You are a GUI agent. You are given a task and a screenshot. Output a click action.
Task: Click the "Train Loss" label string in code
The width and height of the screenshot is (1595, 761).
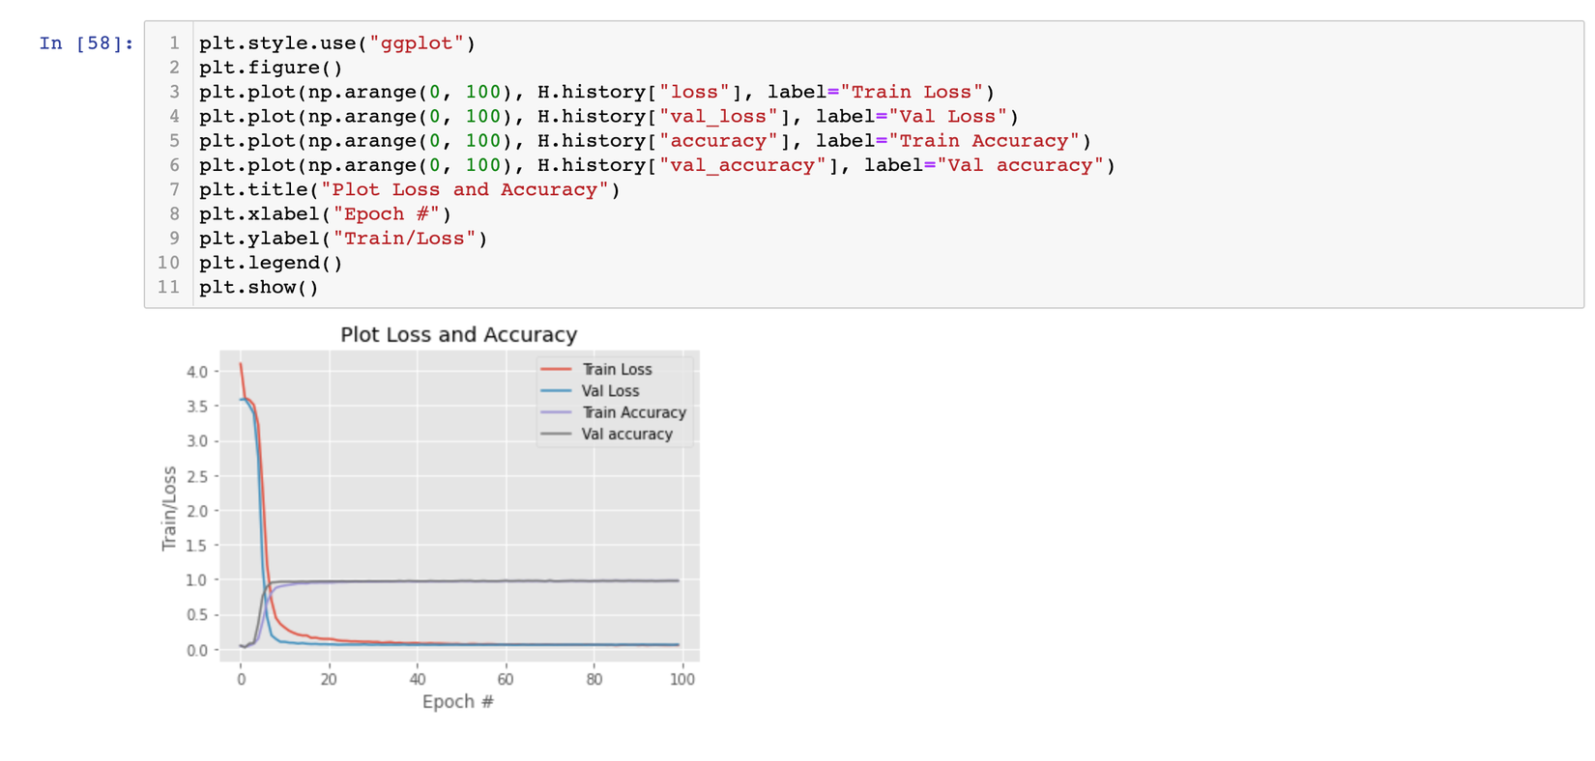pyautogui.click(x=912, y=92)
